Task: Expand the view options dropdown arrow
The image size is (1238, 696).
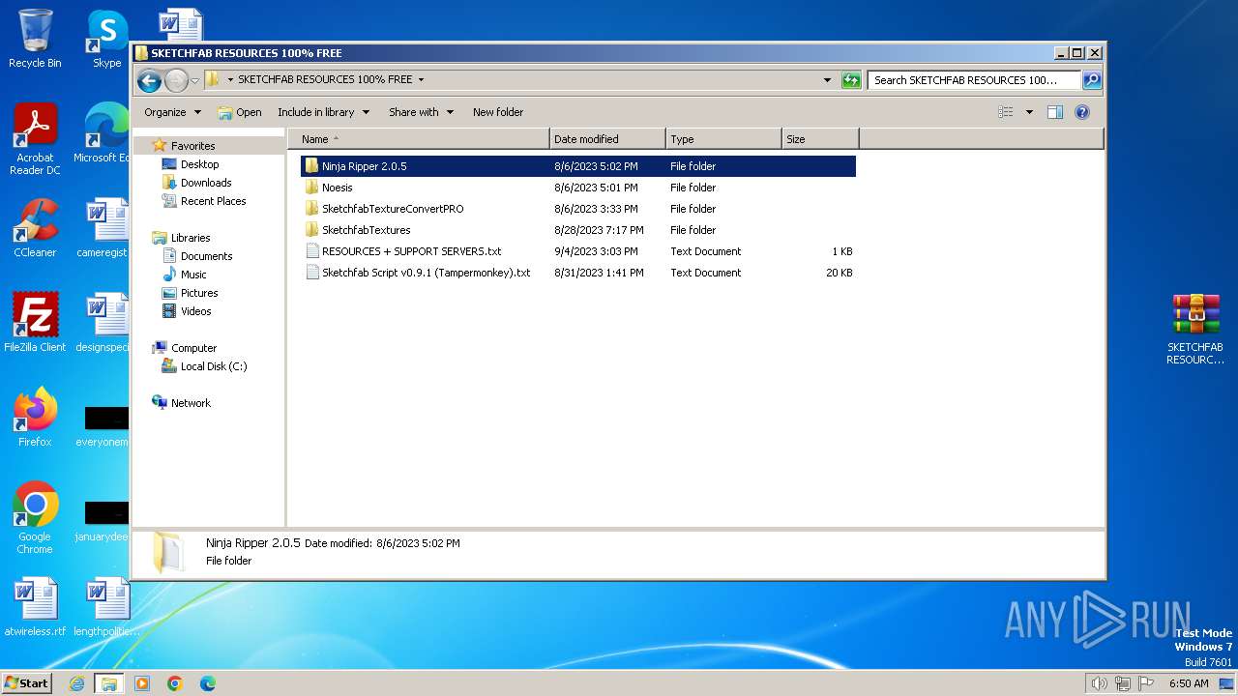Action: [1029, 112]
